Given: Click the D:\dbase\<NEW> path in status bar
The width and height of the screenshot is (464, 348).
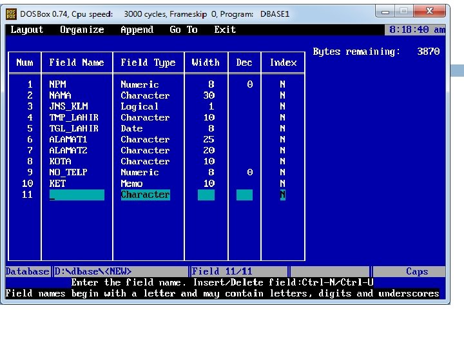Looking at the screenshot, I should point(93,271).
